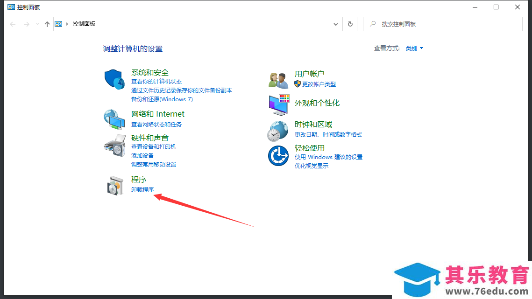Open the 轻松使用 category link
This screenshot has height=299, width=532.
point(309,148)
